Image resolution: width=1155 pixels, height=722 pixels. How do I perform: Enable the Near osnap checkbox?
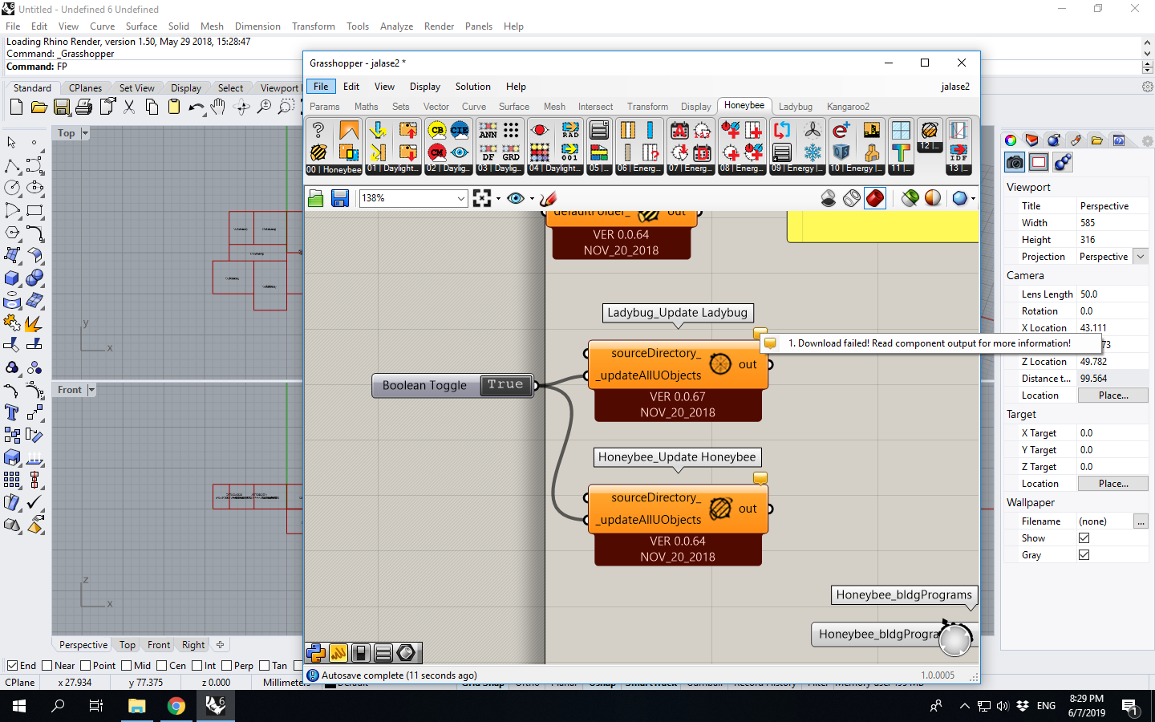tap(47, 666)
